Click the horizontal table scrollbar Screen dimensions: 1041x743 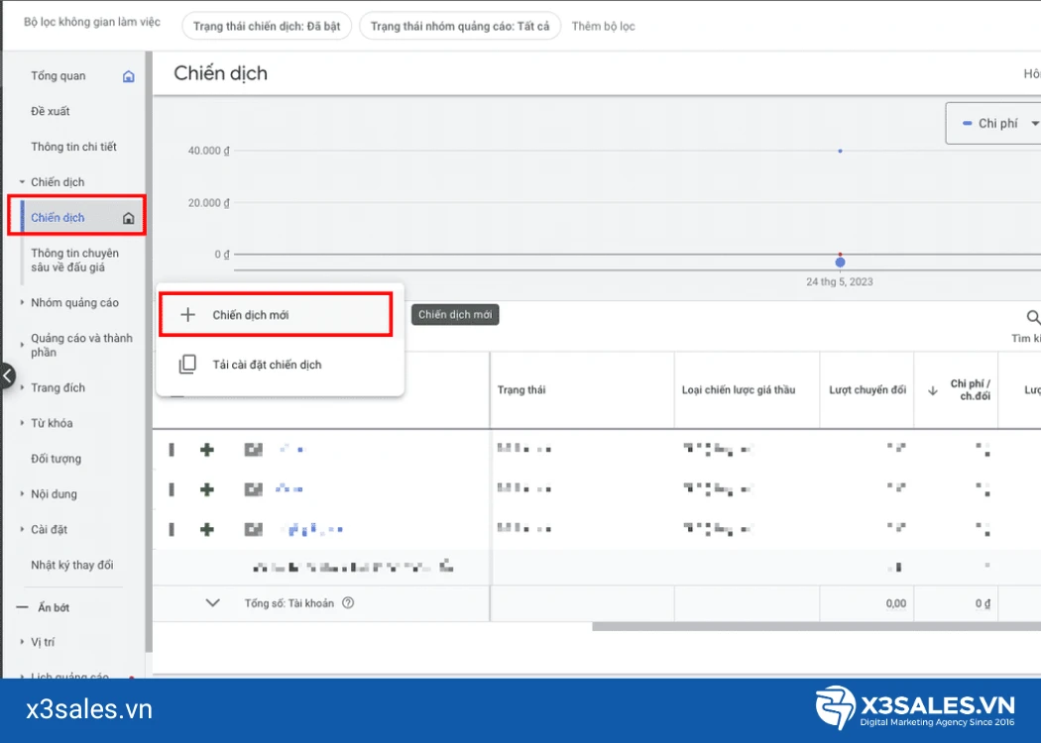(x=817, y=626)
